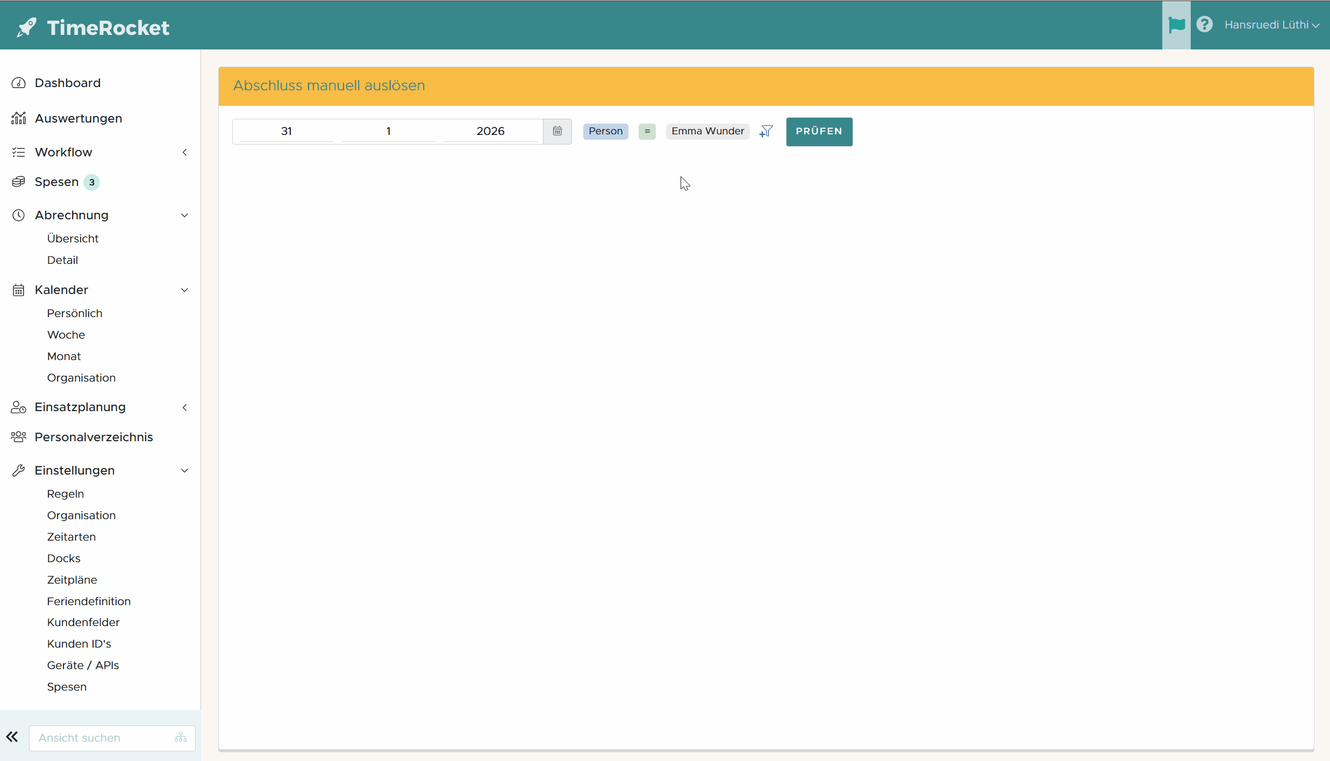Image resolution: width=1330 pixels, height=761 pixels.
Task: Click the TimeRocket rocket logo
Action: pos(27,27)
